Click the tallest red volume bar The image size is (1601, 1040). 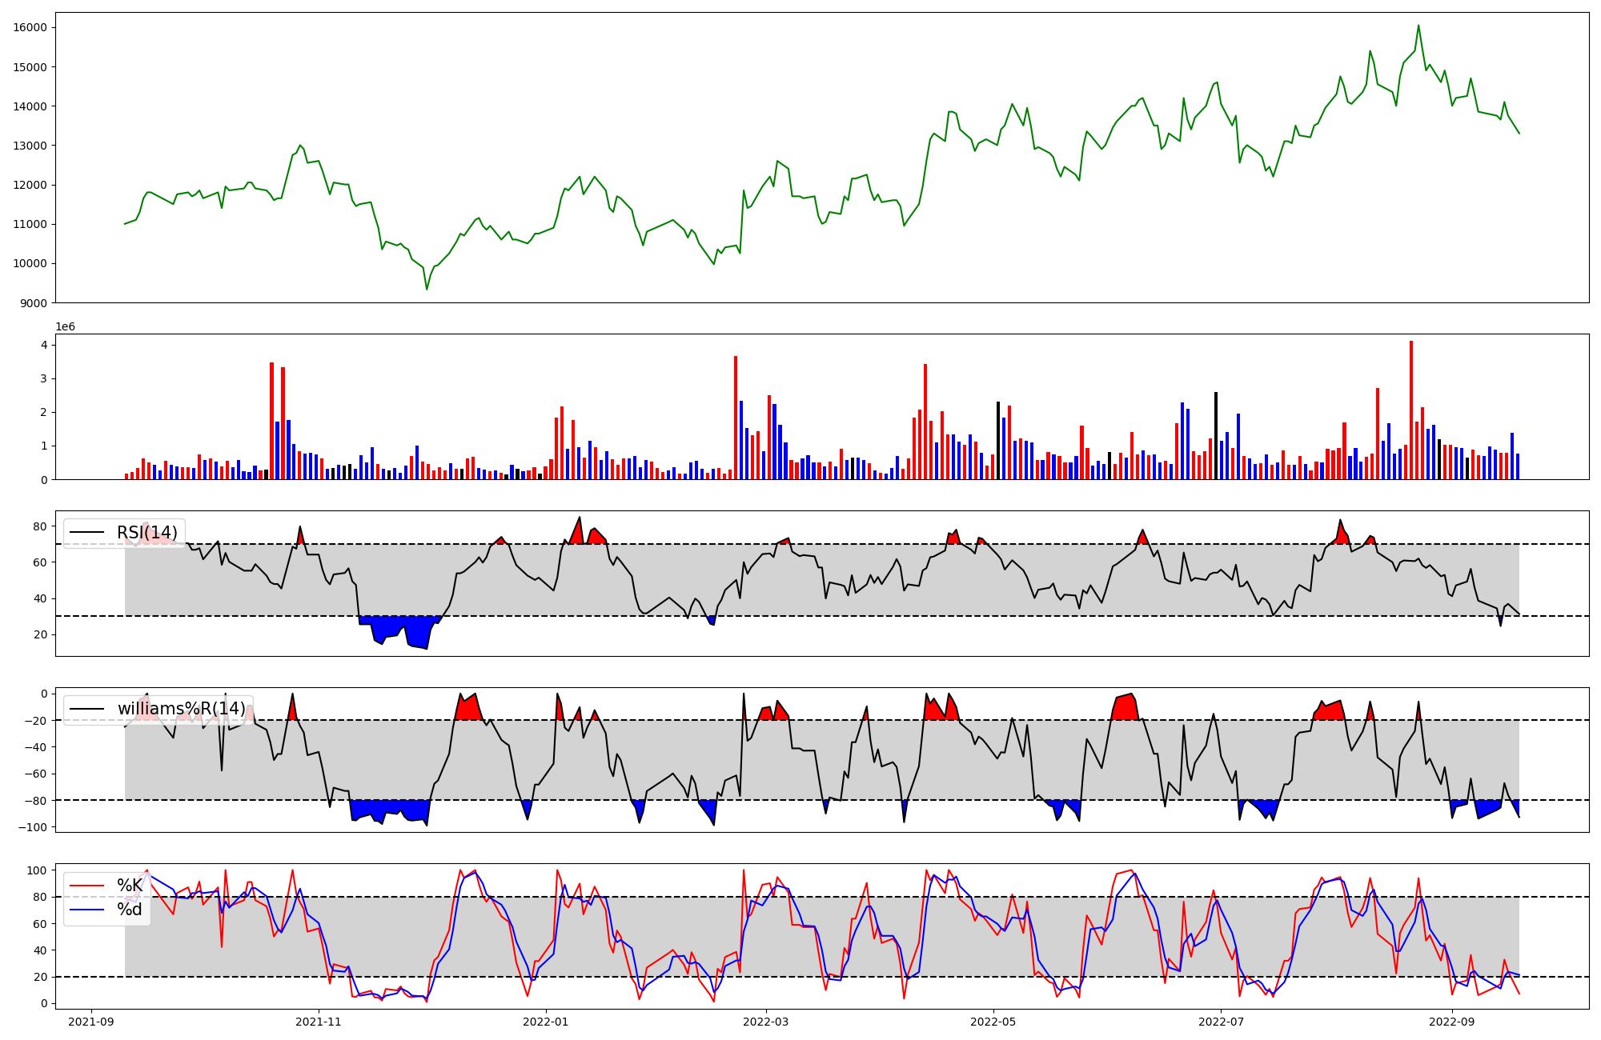1410,410
